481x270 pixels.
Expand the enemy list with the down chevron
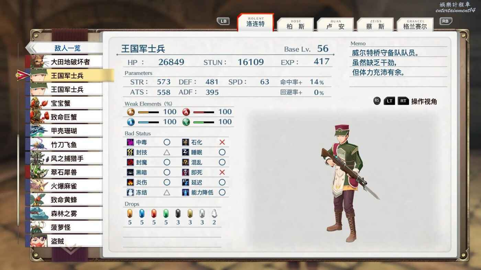(71, 249)
